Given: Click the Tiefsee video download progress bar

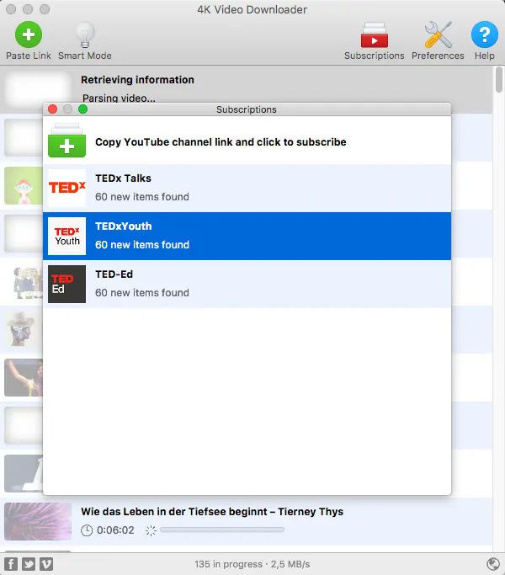Looking at the screenshot, I should click(222, 530).
